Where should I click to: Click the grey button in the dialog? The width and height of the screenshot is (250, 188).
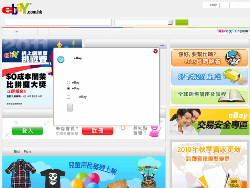click(70, 108)
